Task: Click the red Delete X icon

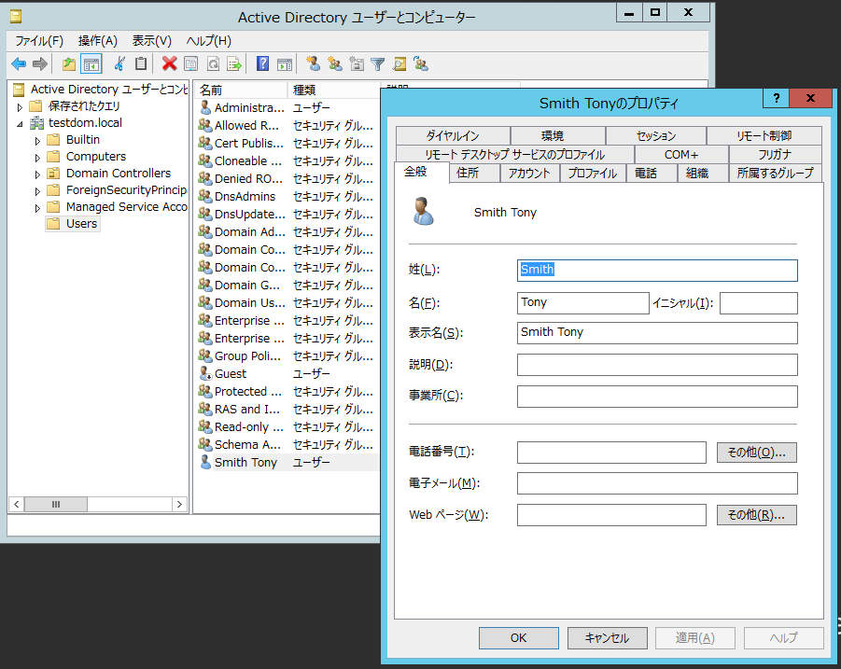Action: (170, 64)
